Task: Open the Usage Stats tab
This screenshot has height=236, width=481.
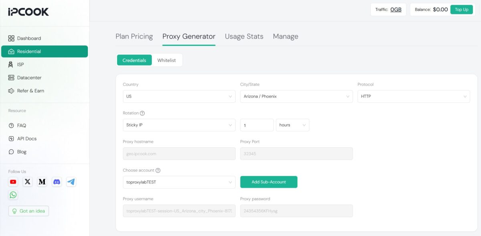Action: click(244, 37)
